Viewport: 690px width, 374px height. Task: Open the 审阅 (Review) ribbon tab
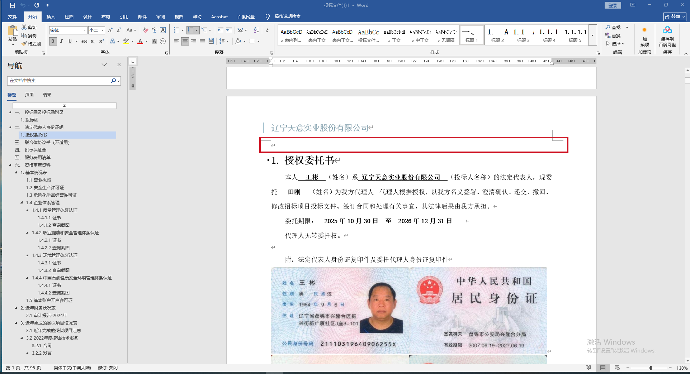tap(161, 17)
